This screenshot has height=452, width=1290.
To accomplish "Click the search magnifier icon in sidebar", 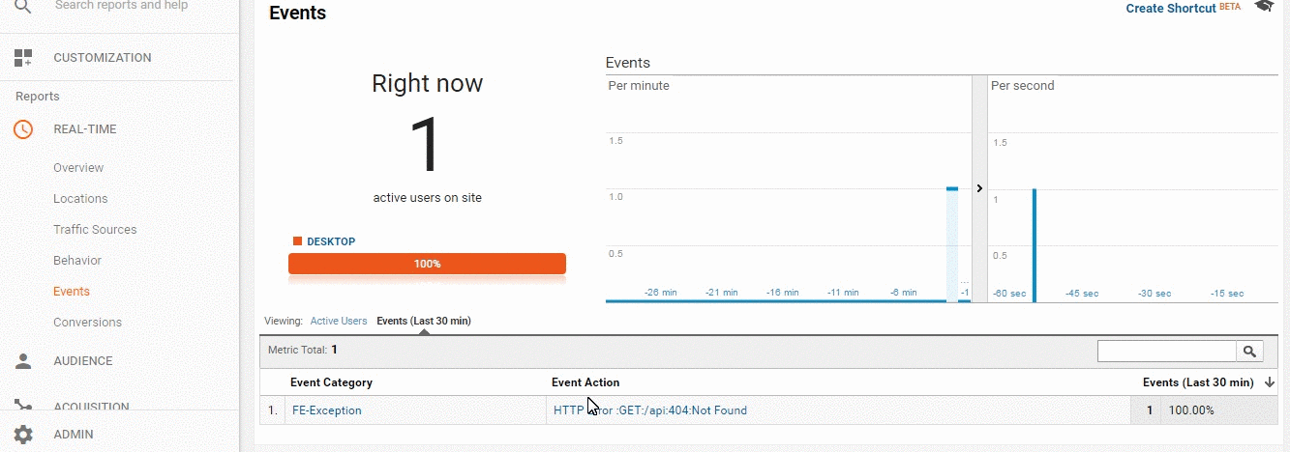I will [x=23, y=7].
